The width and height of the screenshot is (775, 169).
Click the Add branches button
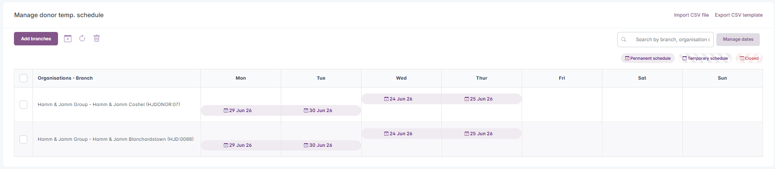point(36,38)
